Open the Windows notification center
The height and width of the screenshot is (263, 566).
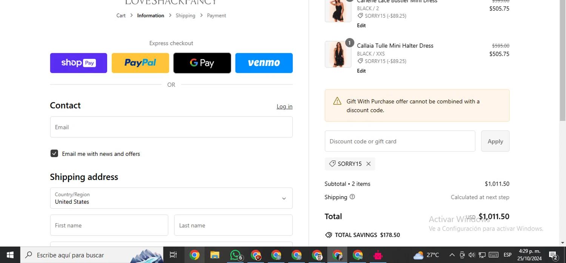(x=553, y=255)
